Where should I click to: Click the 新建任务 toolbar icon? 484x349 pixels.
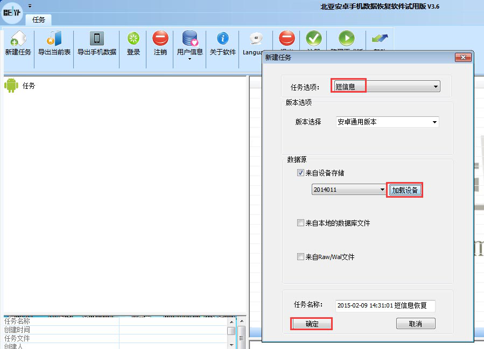[x=18, y=38]
